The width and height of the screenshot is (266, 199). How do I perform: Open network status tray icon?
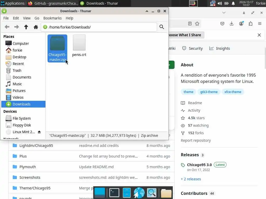(212, 3)
